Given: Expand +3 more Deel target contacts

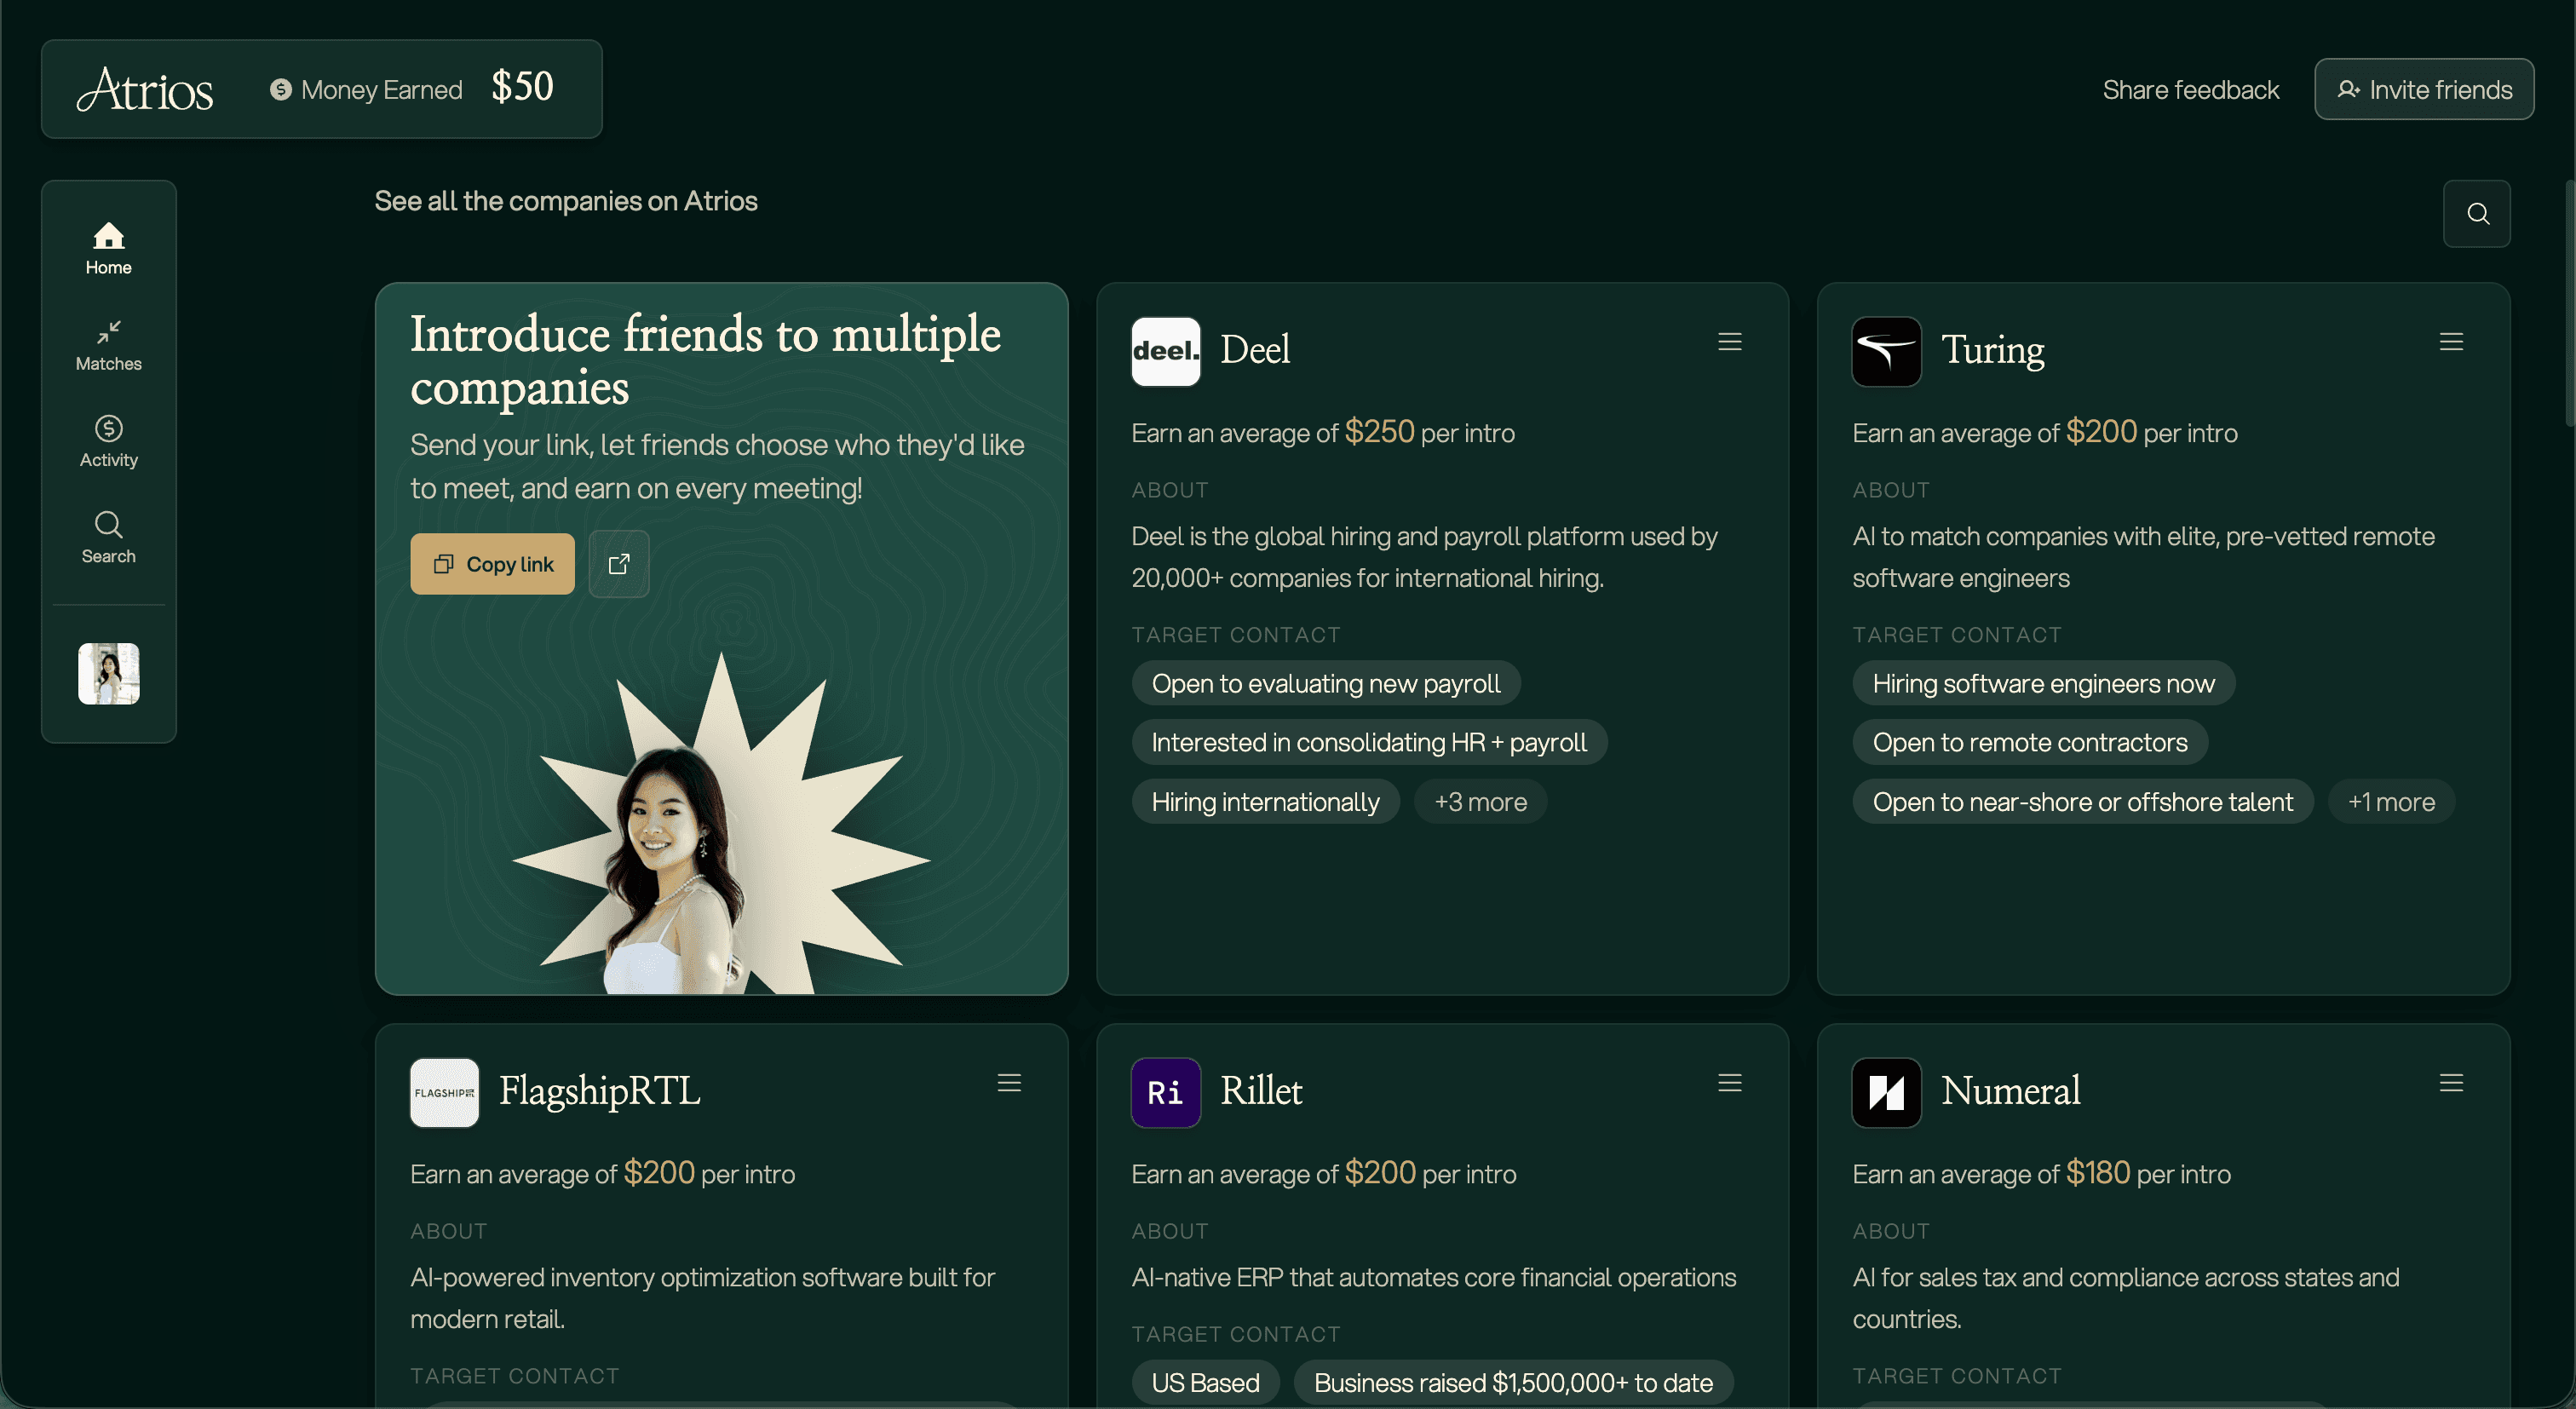Looking at the screenshot, I should coord(1480,802).
